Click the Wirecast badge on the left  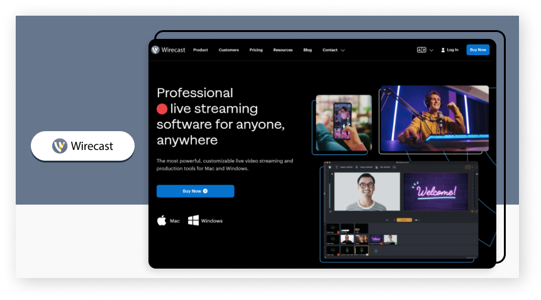point(82,146)
